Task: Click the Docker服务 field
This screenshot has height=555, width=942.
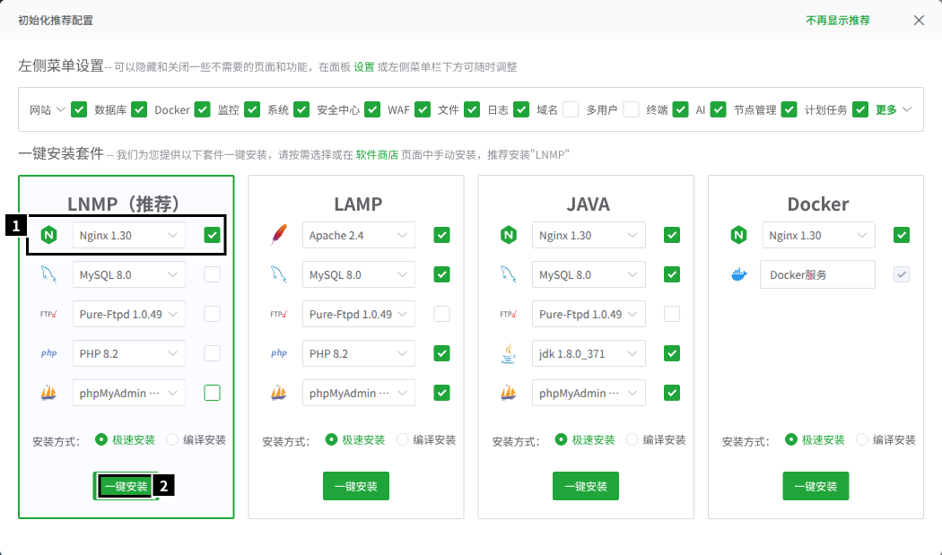Action: [x=817, y=274]
